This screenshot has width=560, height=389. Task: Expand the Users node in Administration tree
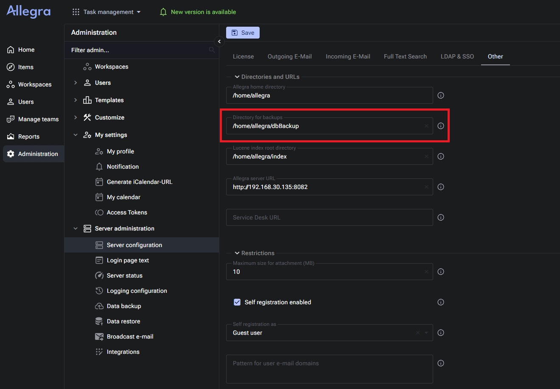(76, 83)
